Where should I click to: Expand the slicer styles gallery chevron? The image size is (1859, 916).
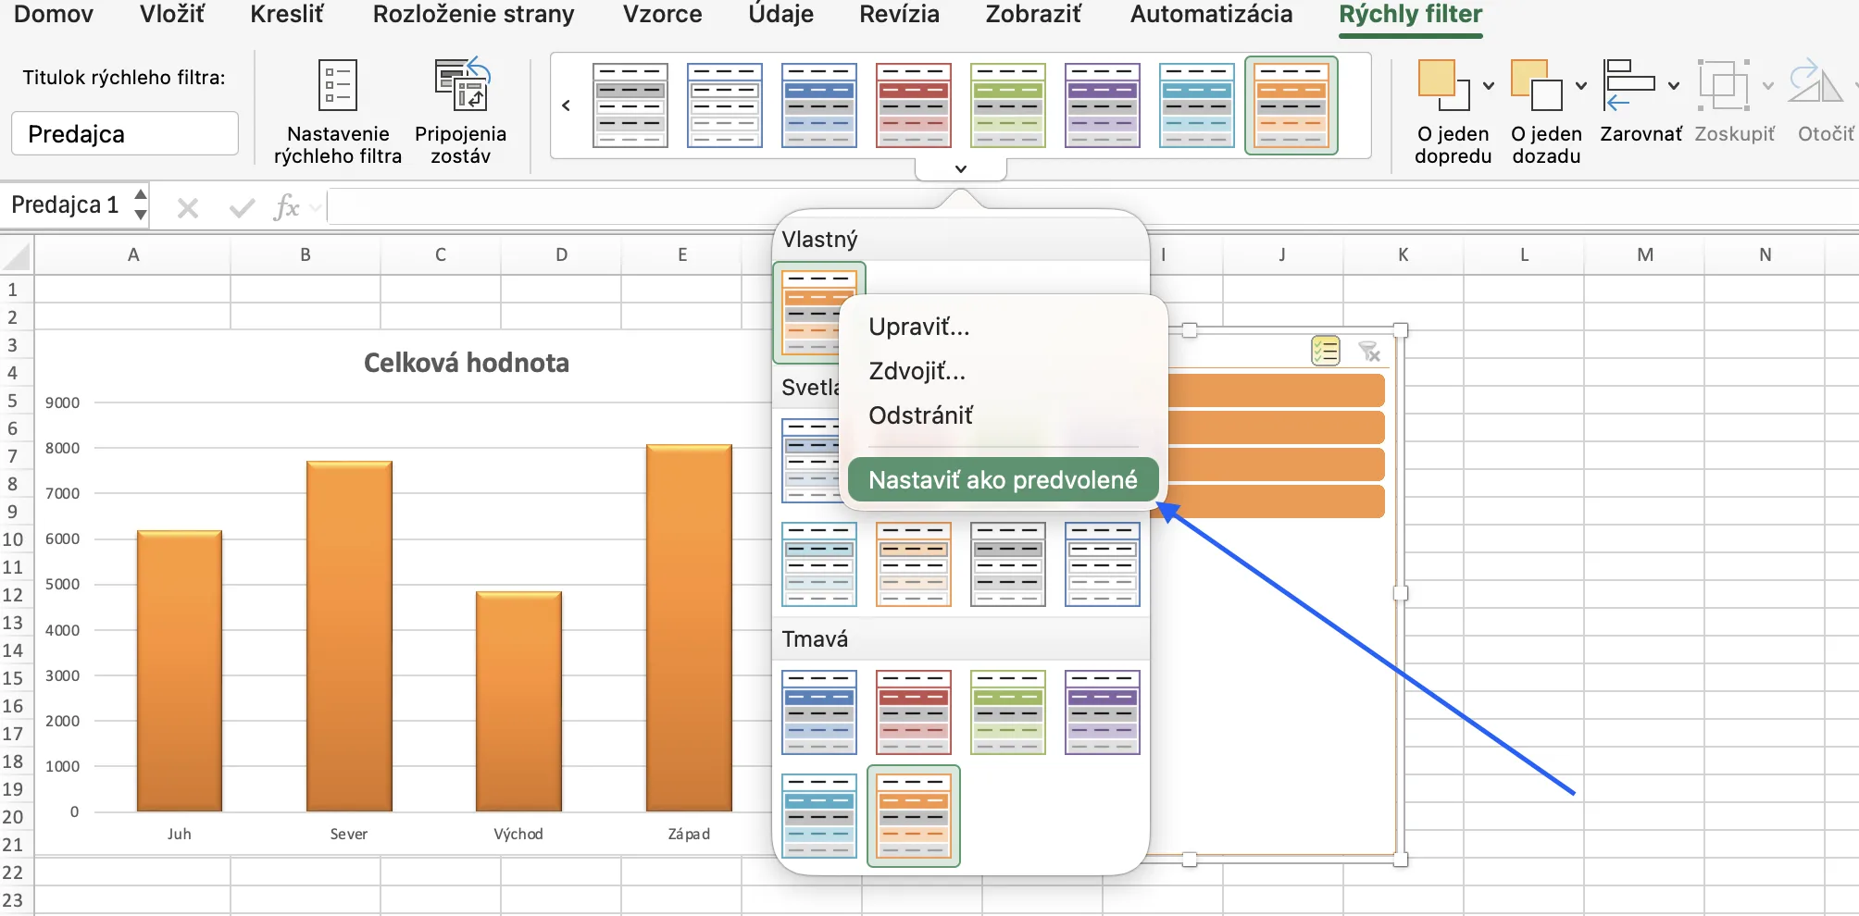[961, 169]
